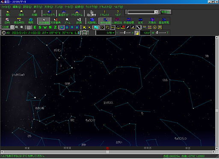Start プラネタリウム planetarium mode

tap(77, 13)
